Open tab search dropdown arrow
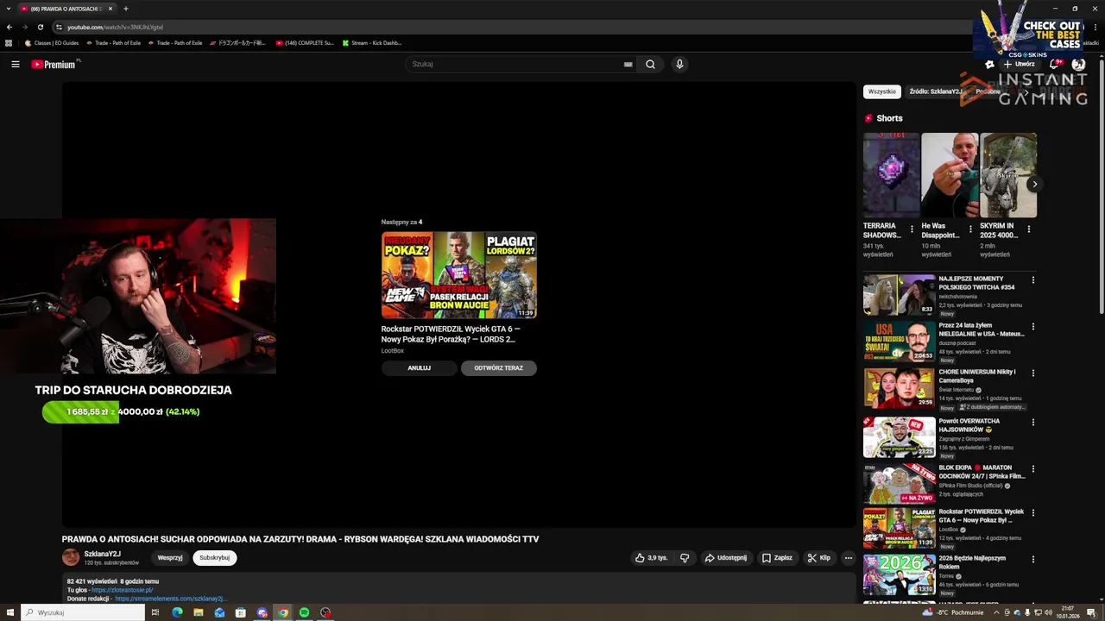Screen dimensions: 1105x621 point(8,9)
